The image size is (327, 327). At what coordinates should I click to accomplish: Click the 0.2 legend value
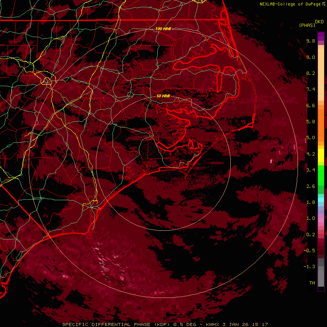[311, 235]
